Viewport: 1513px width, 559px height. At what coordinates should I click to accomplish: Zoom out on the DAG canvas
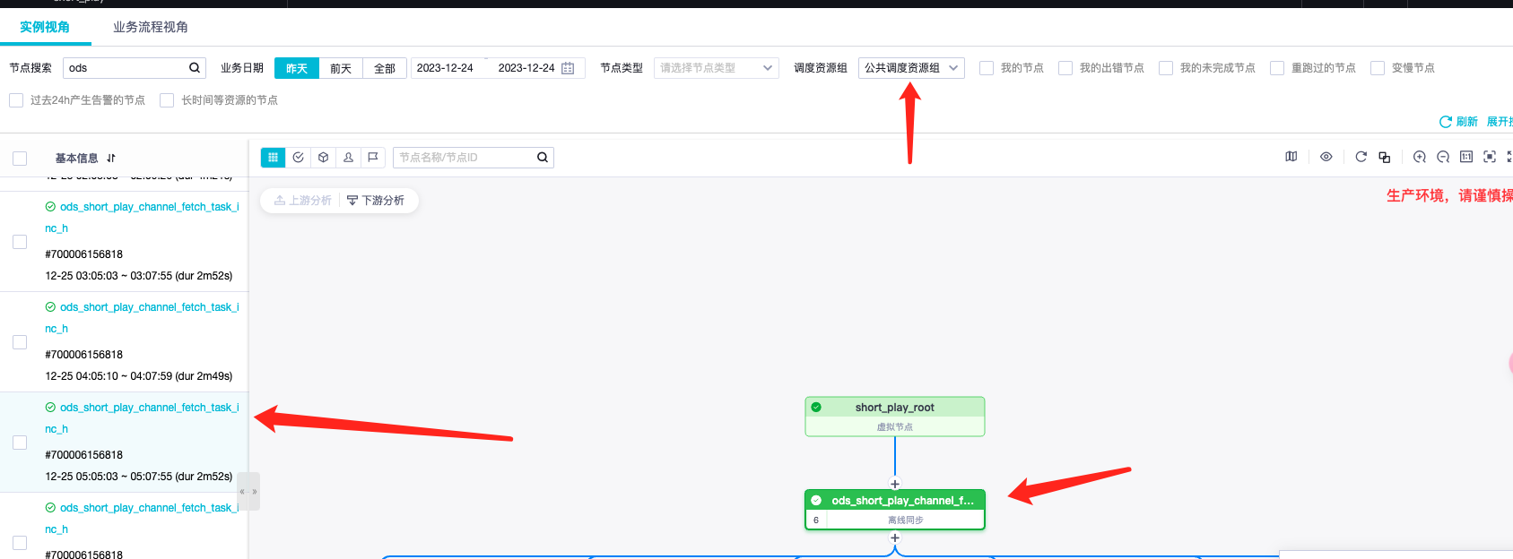point(1443,157)
